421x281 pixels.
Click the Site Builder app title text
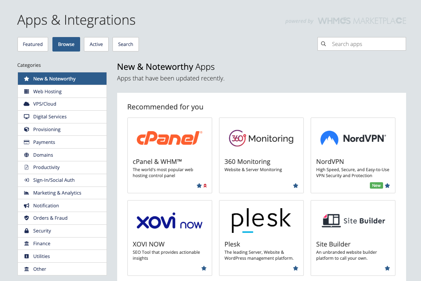coord(333,244)
